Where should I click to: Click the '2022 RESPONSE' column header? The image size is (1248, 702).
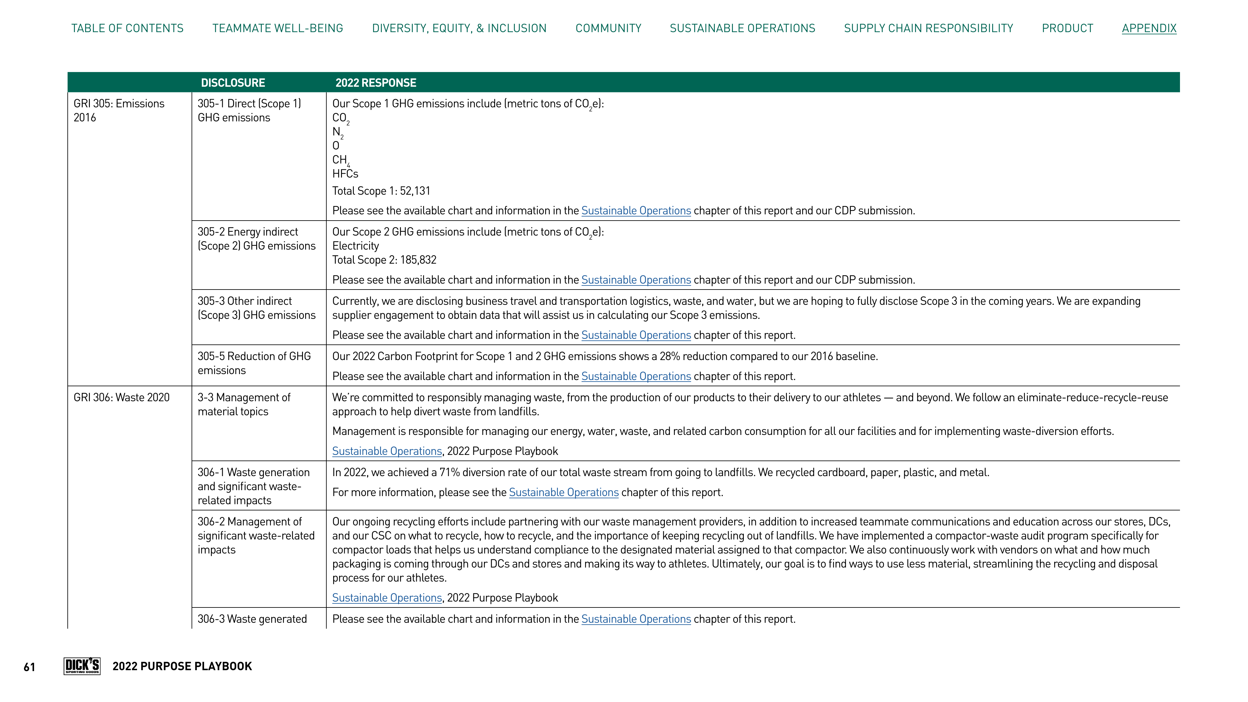pyautogui.click(x=376, y=83)
